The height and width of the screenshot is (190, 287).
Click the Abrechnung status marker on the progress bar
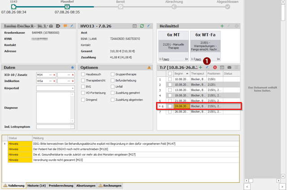coord(174,7)
